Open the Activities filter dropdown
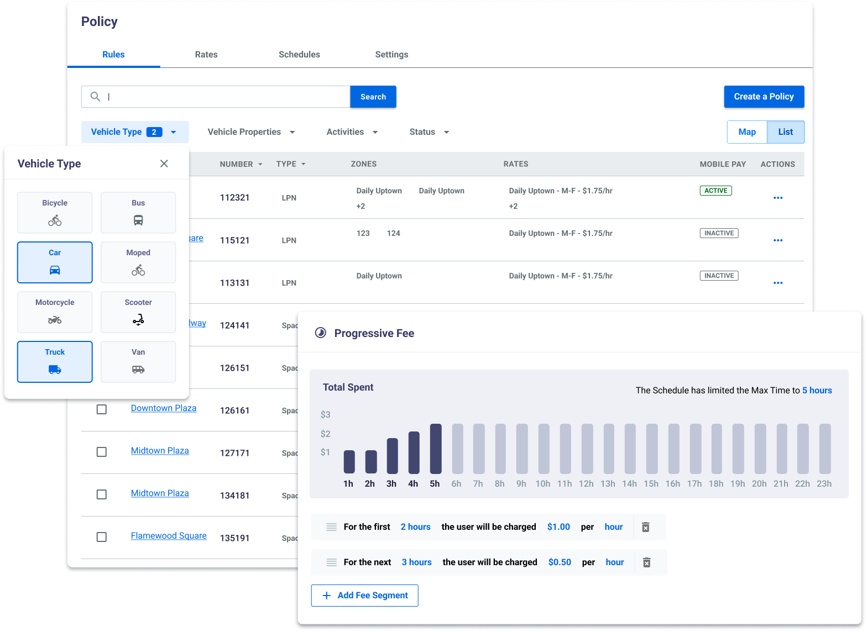Viewport: 867px width, 632px height. (x=352, y=132)
